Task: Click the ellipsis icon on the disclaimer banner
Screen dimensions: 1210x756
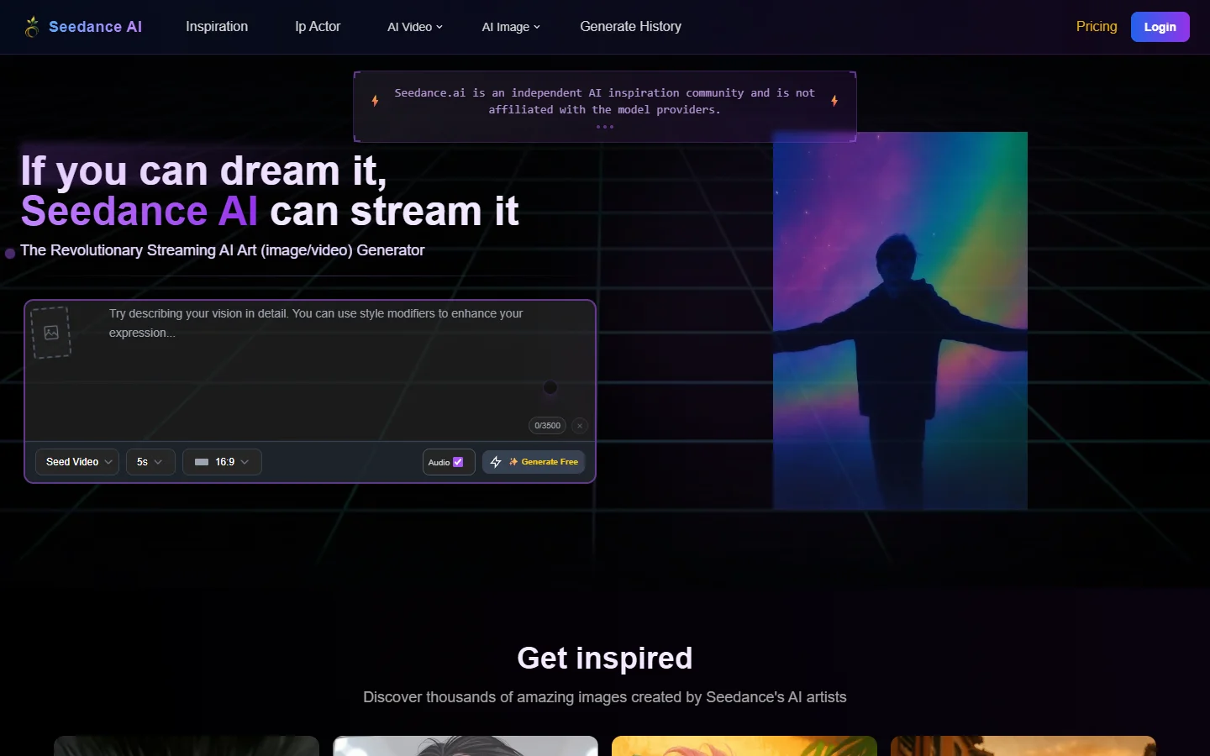Action: (x=605, y=127)
